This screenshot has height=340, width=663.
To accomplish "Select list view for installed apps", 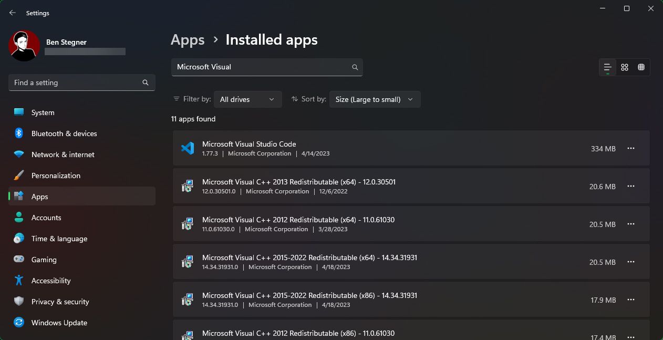I will click(607, 67).
